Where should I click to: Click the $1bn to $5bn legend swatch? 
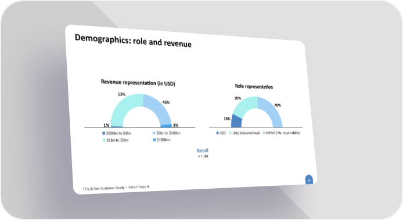click(x=104, y=140)
